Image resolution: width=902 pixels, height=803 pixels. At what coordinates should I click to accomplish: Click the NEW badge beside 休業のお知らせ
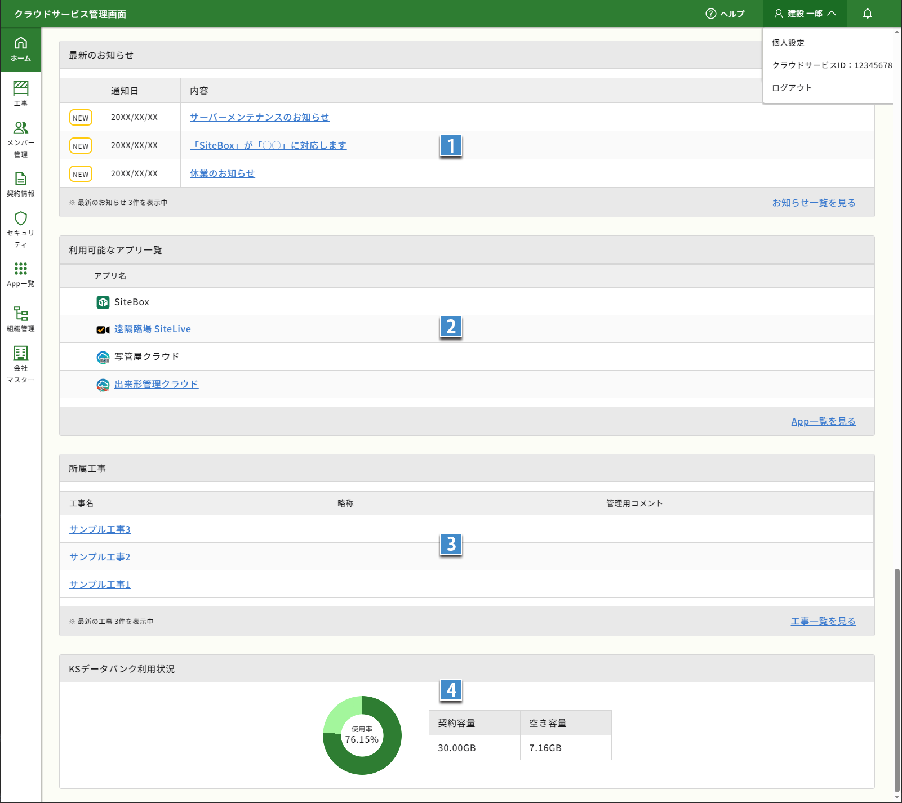pos(81,174)
